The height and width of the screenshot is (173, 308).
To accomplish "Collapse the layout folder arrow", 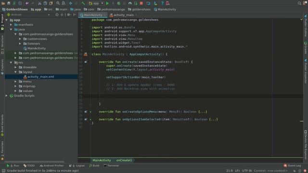I will [15, 72].
